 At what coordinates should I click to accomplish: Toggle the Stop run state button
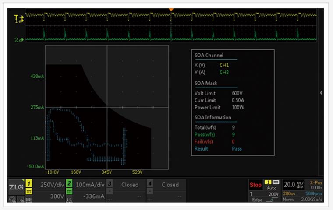click(x=255, y=185)
